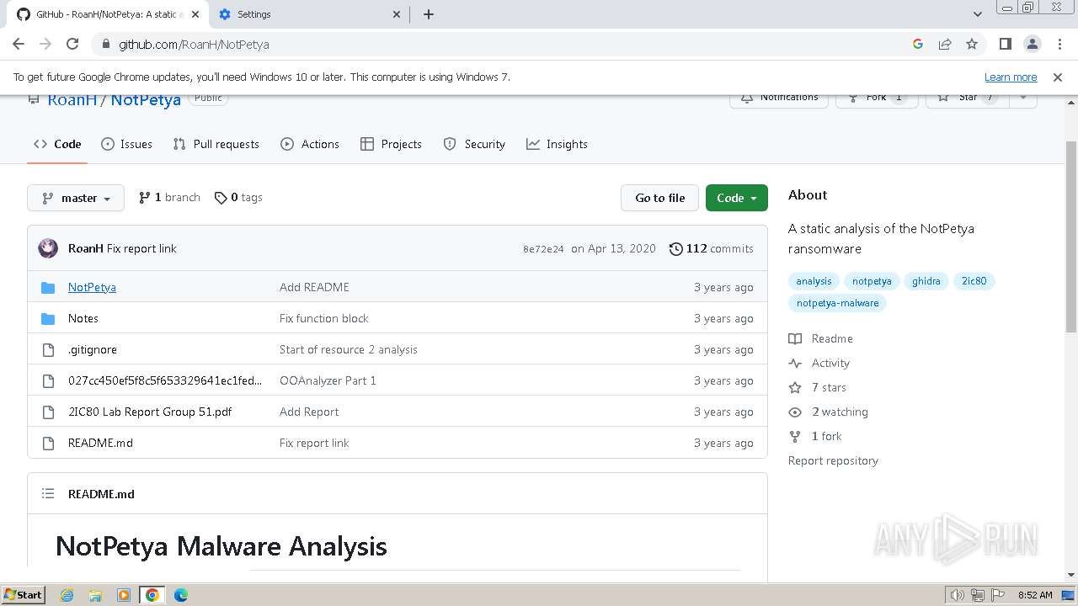Click the Add Report commit message

[309, 412]
